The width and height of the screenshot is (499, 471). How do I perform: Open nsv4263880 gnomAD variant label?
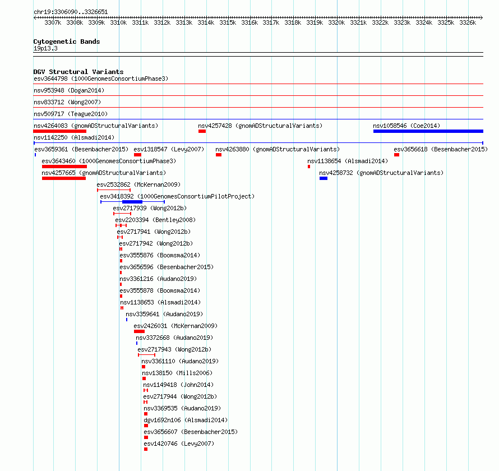[278, 149]
